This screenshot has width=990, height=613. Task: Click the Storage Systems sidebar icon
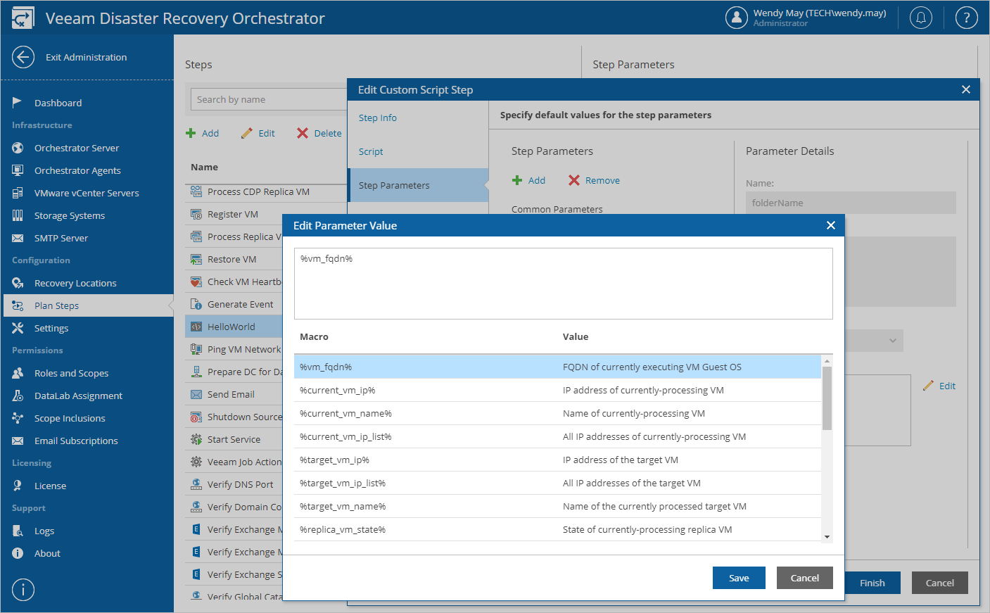pyautogui.click(x=18, y=215)
